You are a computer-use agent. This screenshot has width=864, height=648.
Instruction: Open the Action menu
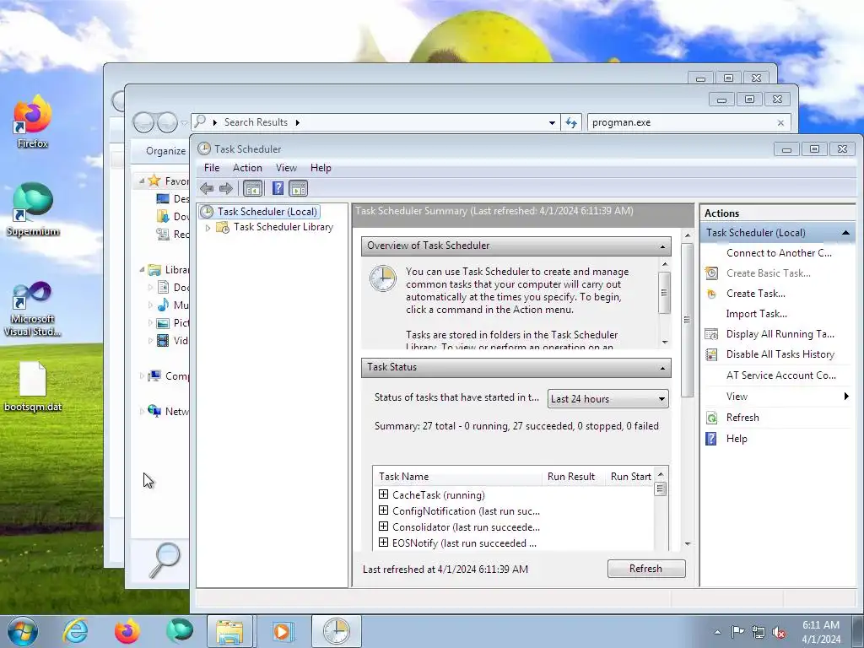click(247, 168)
